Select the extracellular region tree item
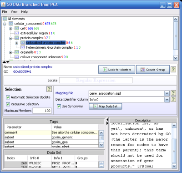 coord(34,33)
